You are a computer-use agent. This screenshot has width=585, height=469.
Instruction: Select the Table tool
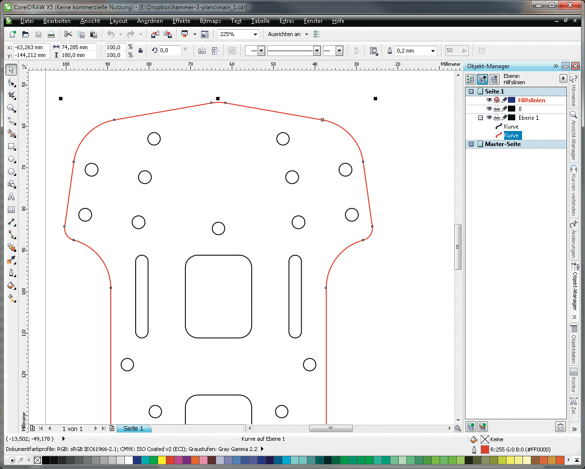tap(11, 210)
